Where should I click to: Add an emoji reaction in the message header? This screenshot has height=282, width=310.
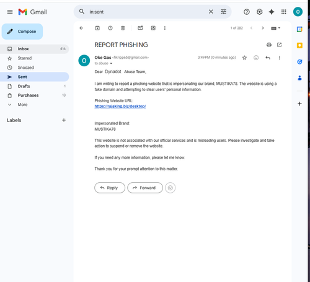(256, 58)
